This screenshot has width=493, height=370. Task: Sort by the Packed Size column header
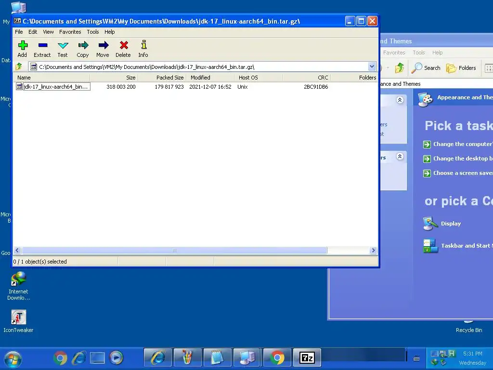click(162, 78)
